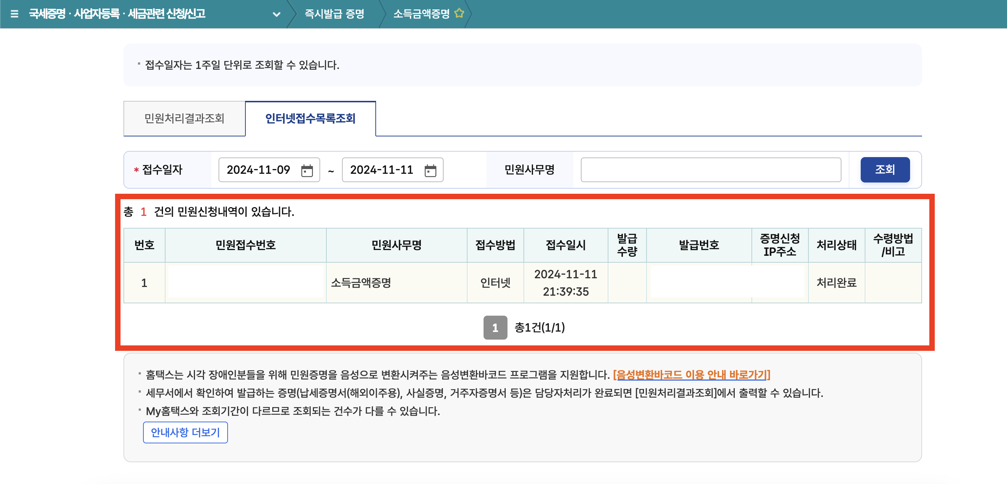Click the 접수일시 column header

[x=565, y=245]
